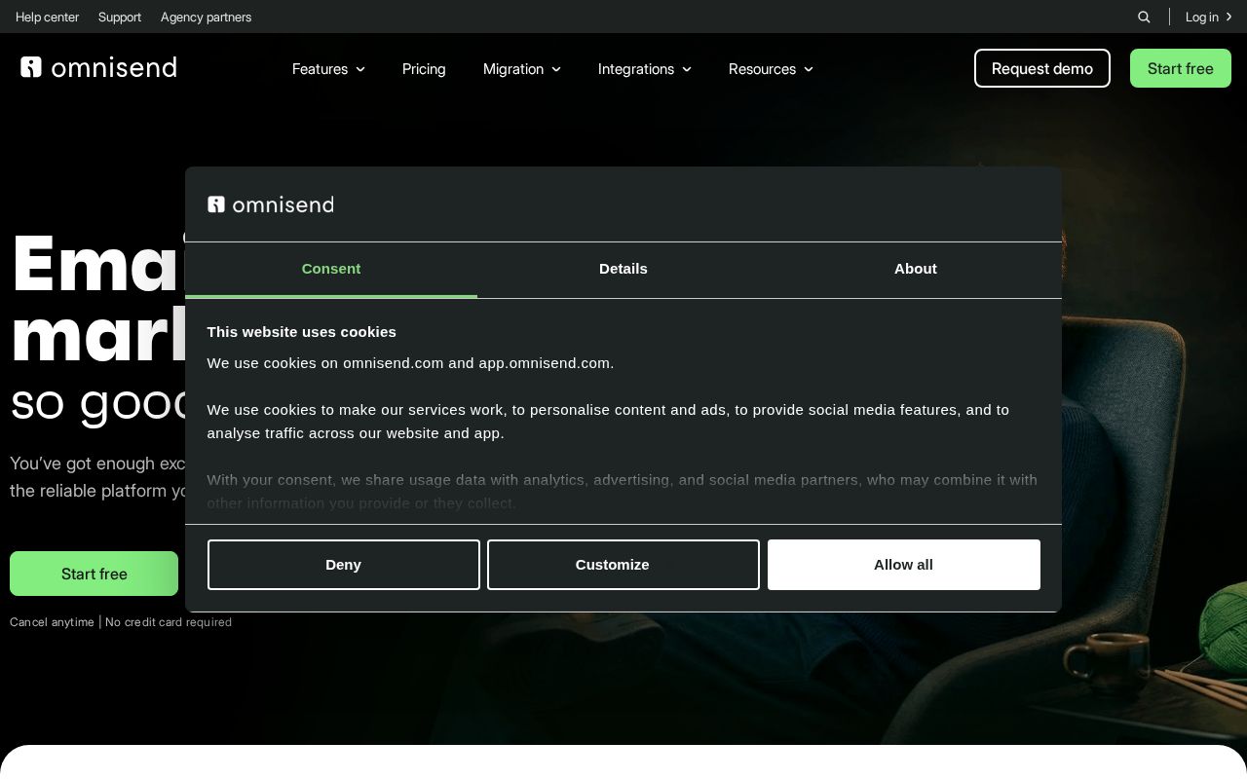
Task: Expand the Features dropdown
Action: 328,68
